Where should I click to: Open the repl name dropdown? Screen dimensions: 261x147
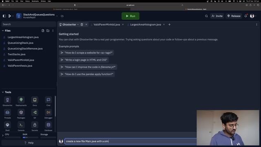(57, 16)
